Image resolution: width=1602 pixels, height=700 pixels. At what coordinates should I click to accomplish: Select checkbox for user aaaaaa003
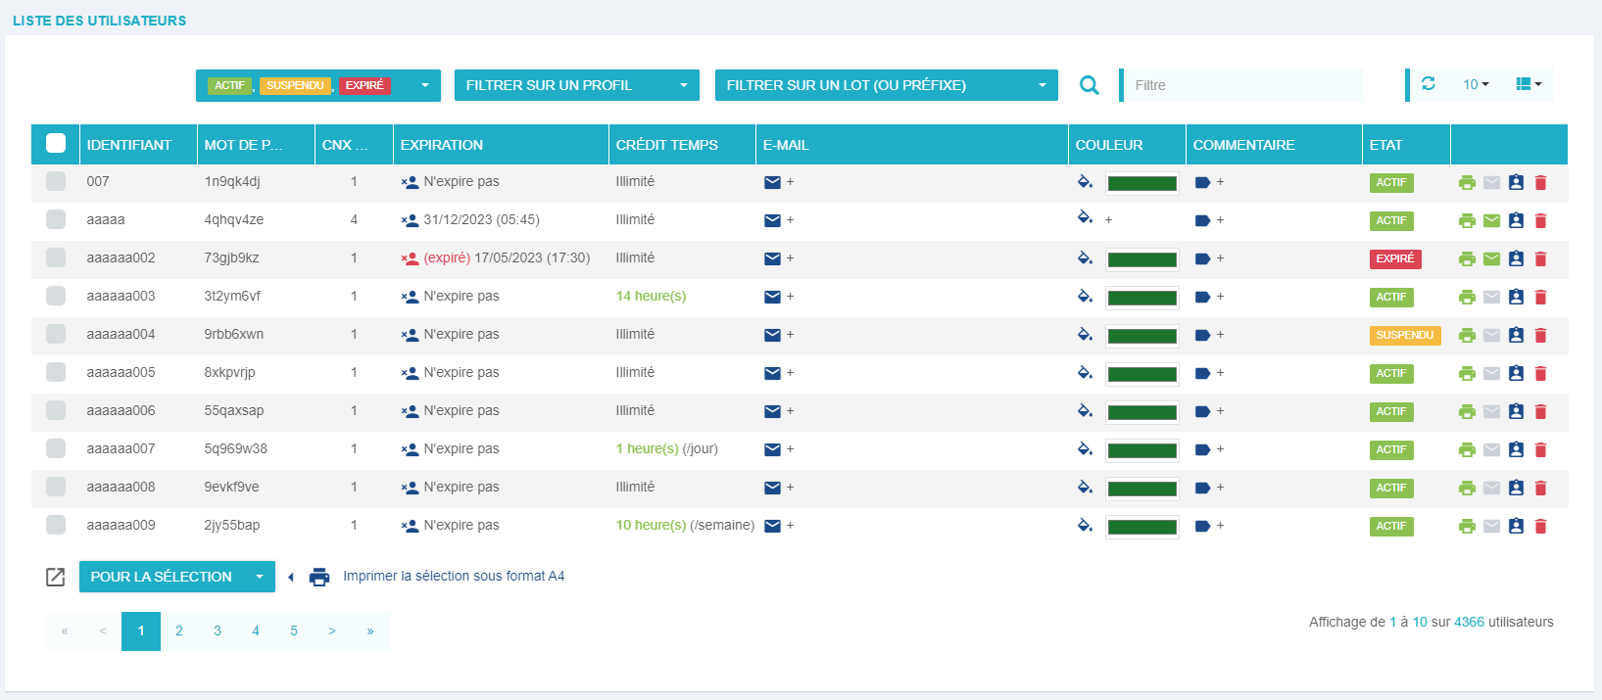tap(56, 297)
